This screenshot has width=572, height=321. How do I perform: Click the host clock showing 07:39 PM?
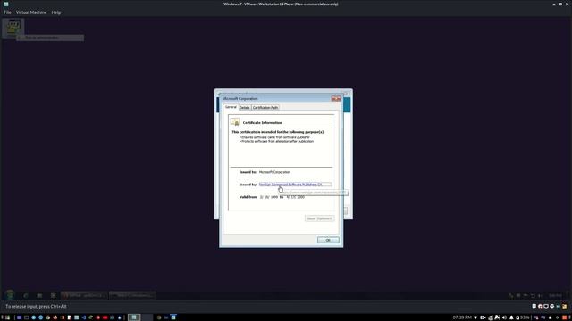462,317
